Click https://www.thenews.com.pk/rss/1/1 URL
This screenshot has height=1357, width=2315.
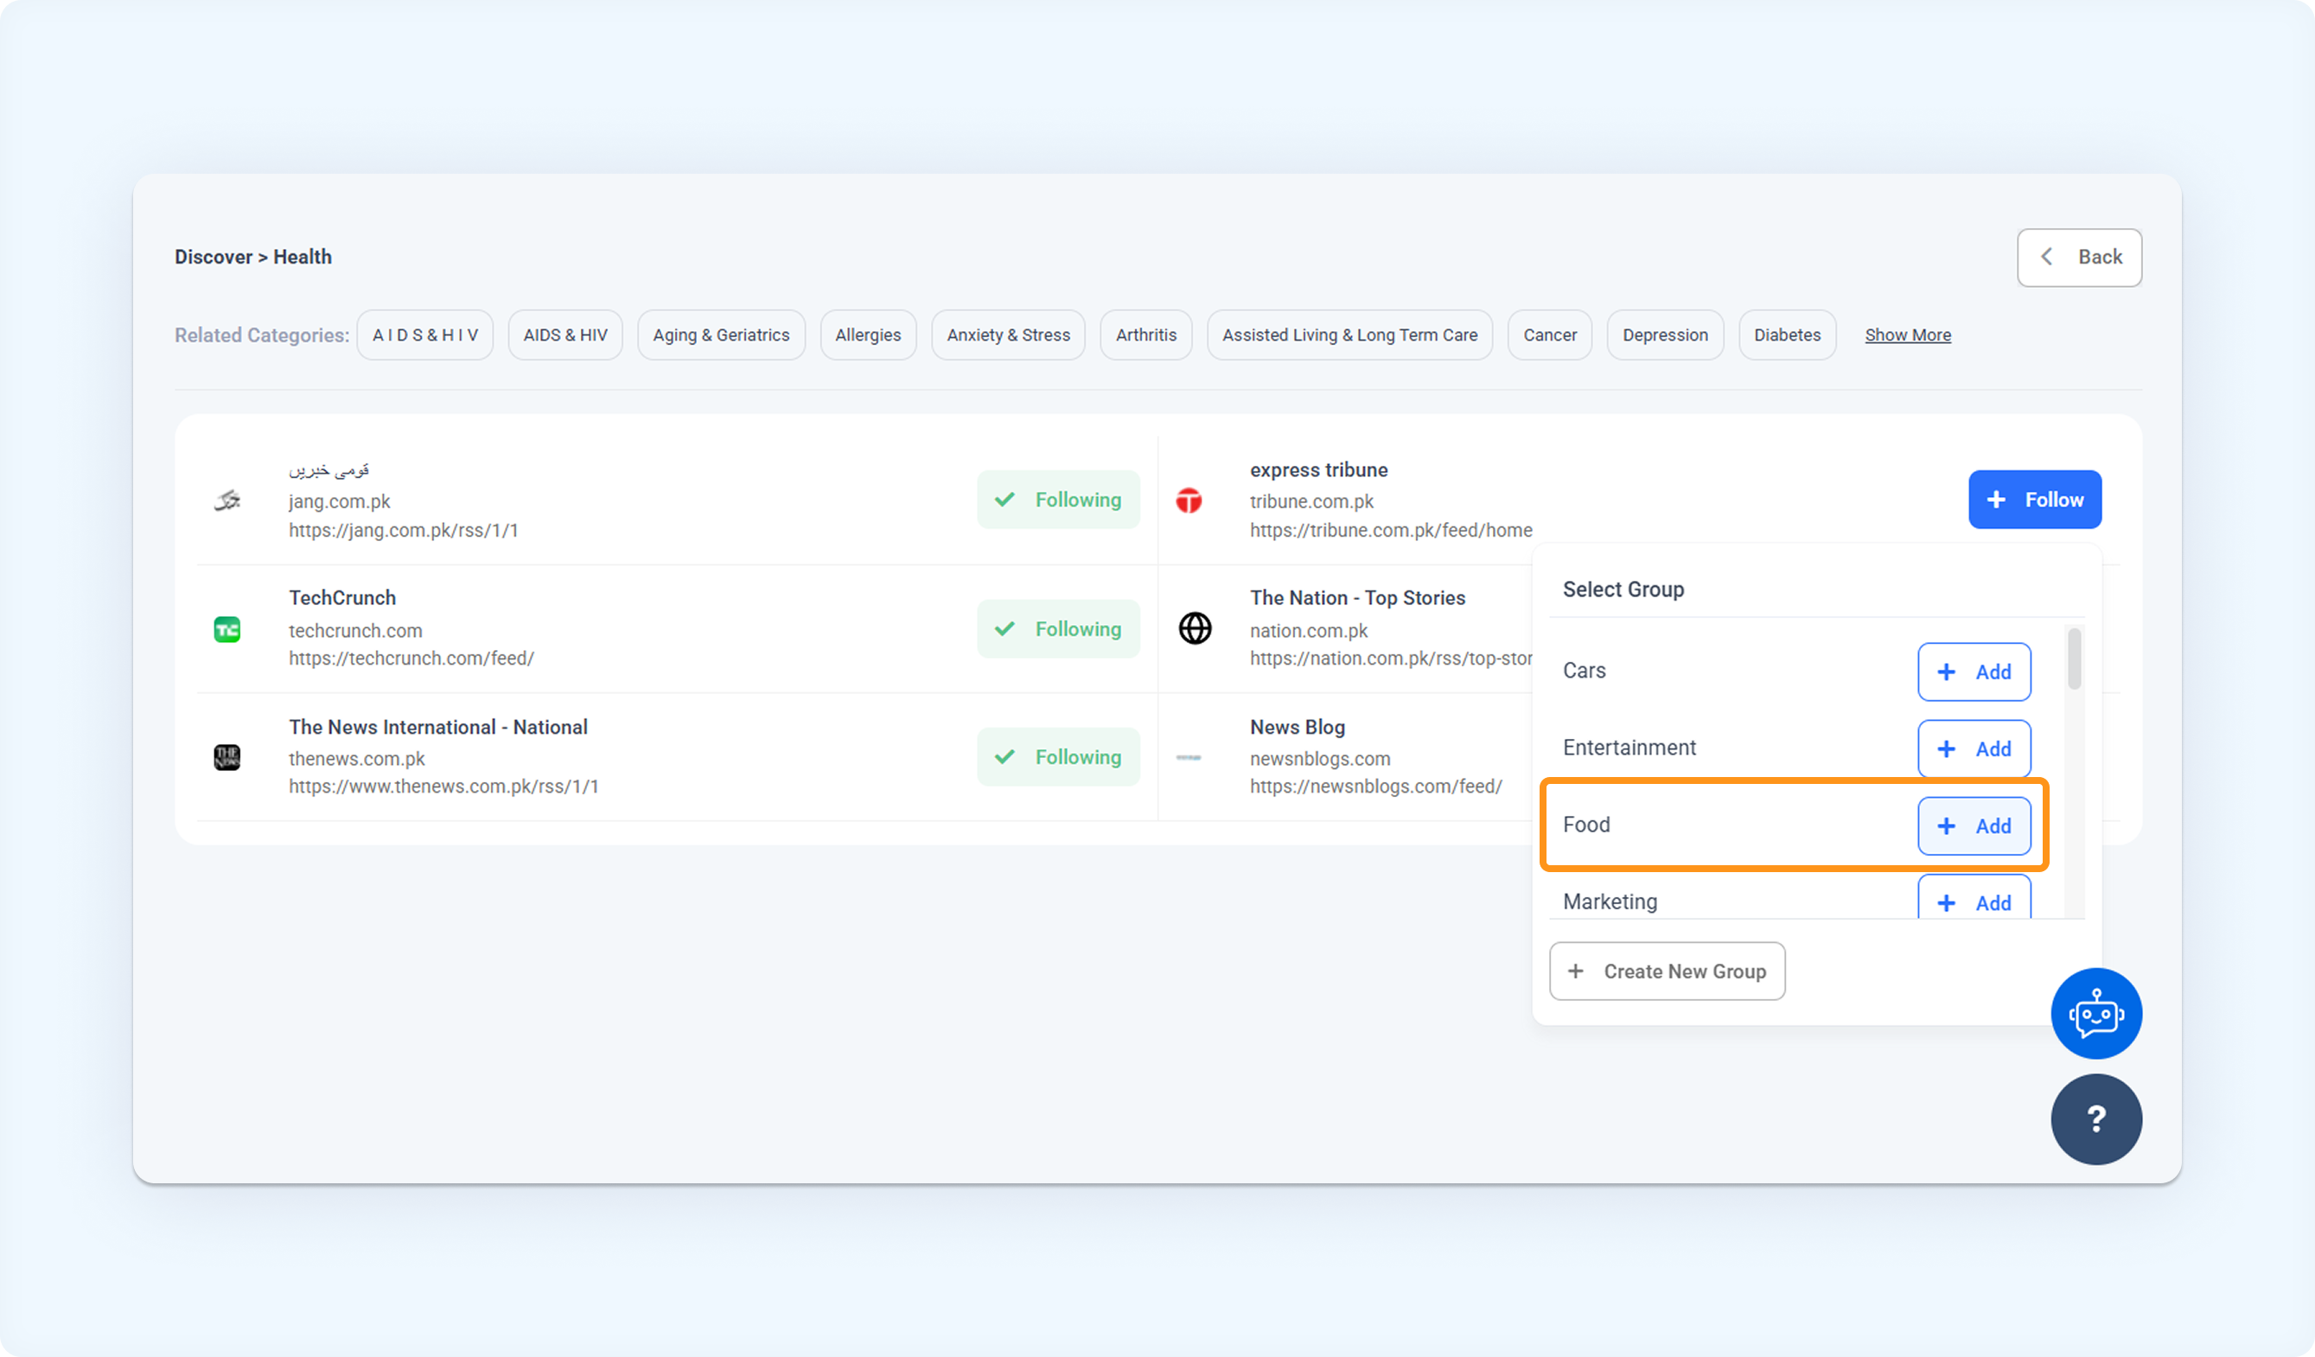(443, 787)
